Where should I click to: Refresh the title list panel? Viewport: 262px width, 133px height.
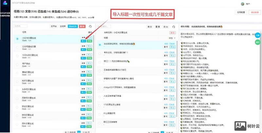click(174, 27)
